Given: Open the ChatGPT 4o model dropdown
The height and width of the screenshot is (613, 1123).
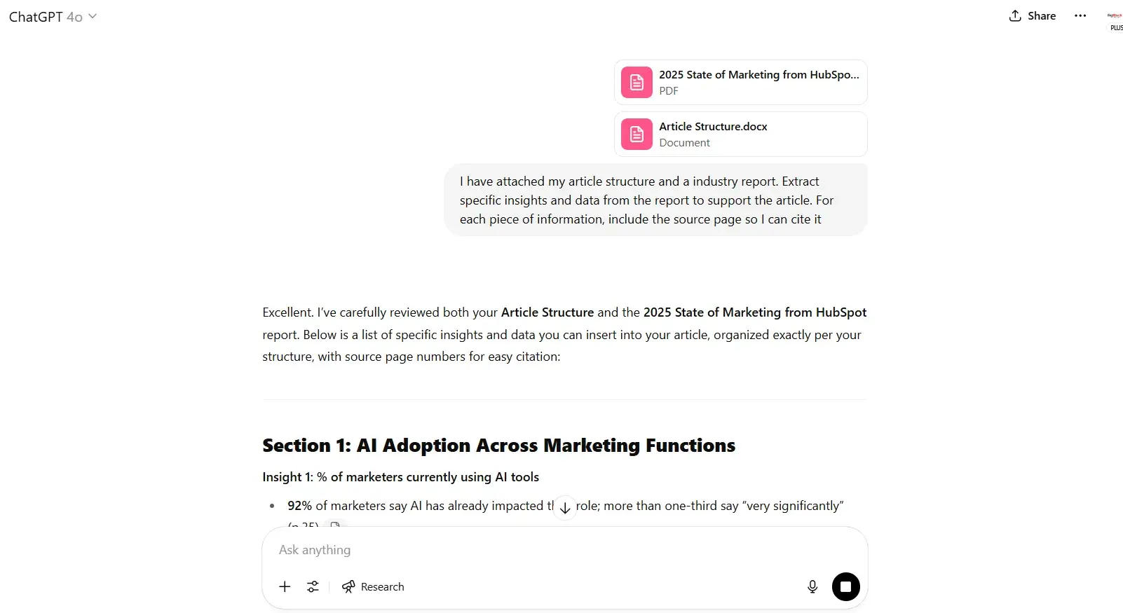Looking at the screenshot, I should pyautogui.click(x=92, y=16).
